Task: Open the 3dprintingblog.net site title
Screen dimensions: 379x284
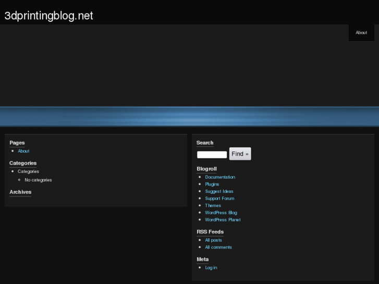Action: click(x=48, y=16)
